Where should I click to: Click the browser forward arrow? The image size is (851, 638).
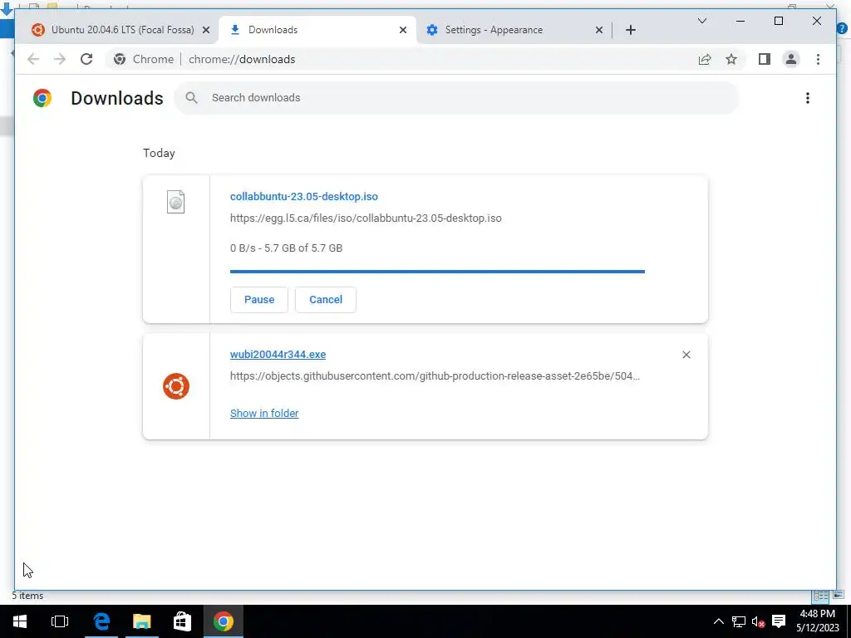pyautogui.click(x=60, y=59)
